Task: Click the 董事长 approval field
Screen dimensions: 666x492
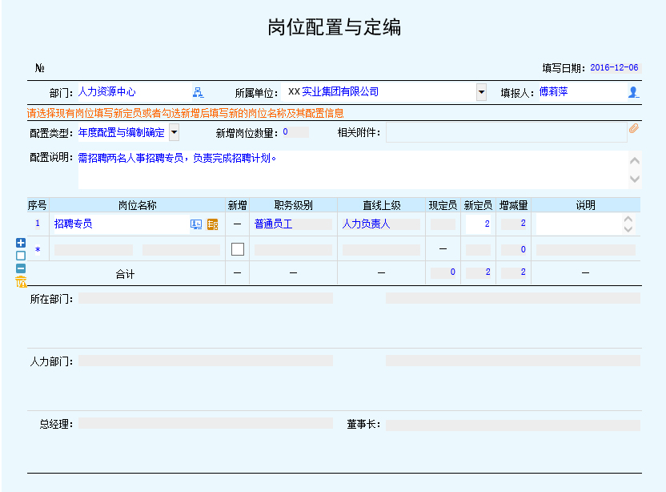Action: pos(513,425)
